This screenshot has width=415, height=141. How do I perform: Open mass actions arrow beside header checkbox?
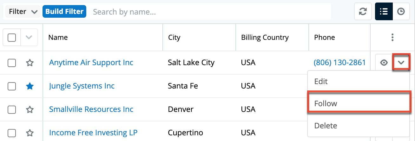tap(29, 38)
